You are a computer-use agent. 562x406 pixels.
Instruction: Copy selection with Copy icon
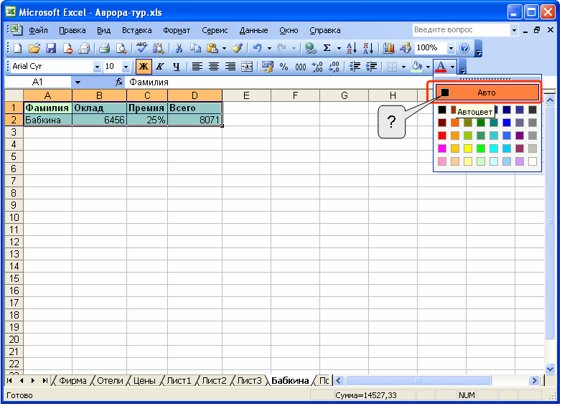click(195, 48)
